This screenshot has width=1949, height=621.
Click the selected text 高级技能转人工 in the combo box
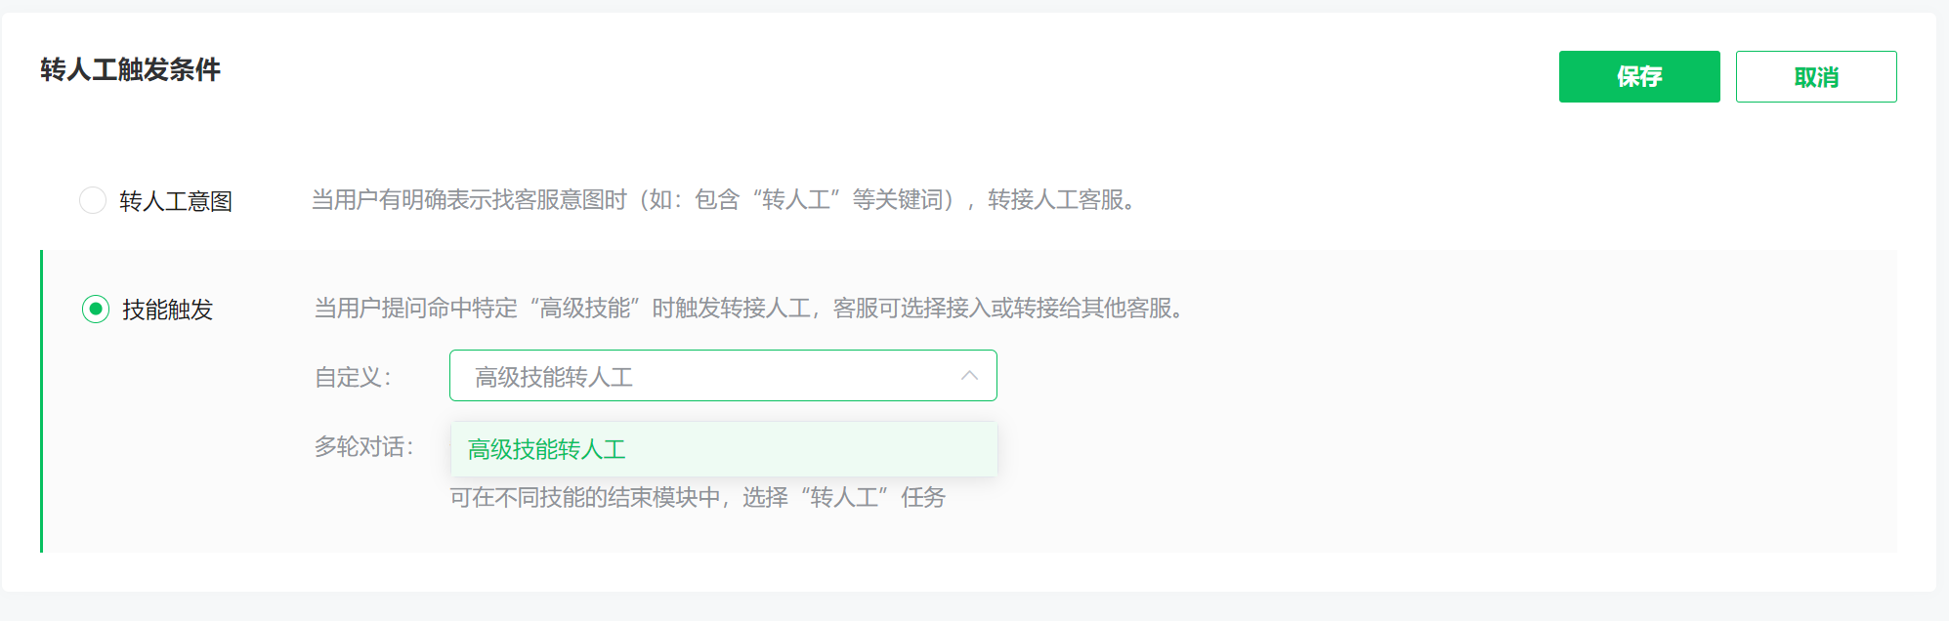[554, 377]
